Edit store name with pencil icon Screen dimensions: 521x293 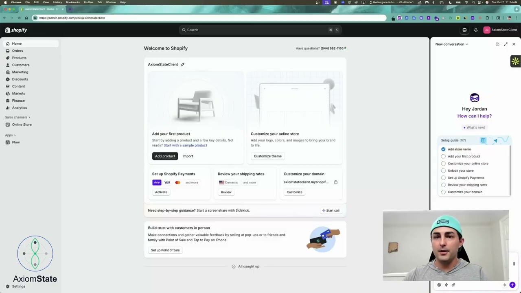[182, 64]
